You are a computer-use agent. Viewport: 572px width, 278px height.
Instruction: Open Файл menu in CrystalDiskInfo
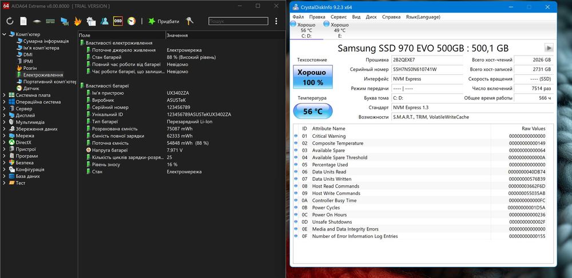pyautogui.click(x=298, y=17)
